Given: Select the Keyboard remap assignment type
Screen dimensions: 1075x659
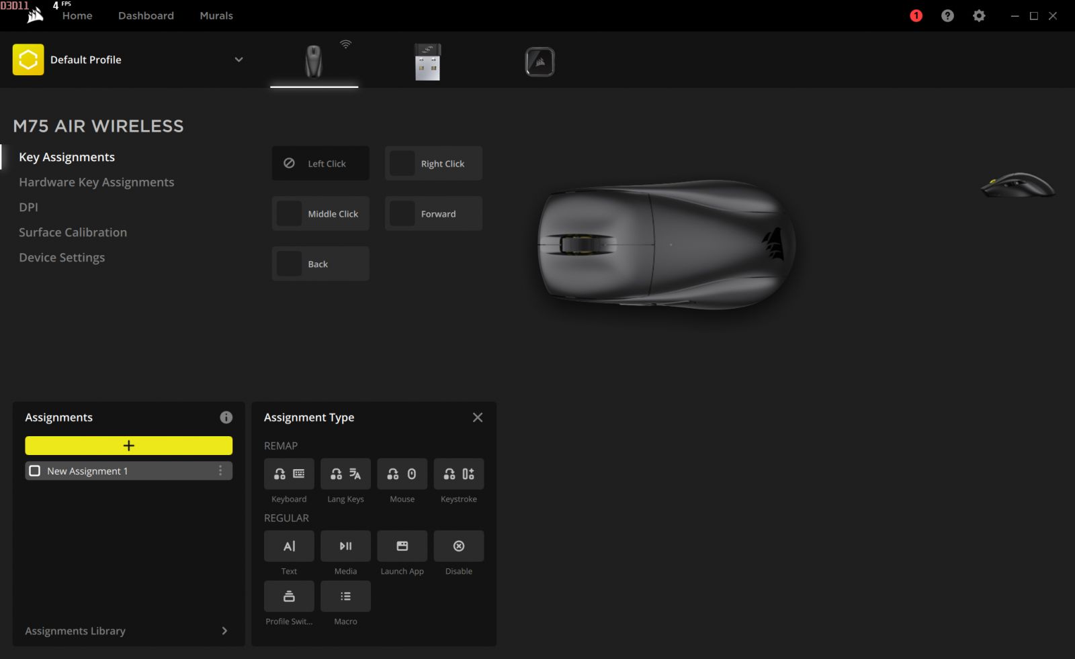Looking at the screenshot, I should point(289,474).
